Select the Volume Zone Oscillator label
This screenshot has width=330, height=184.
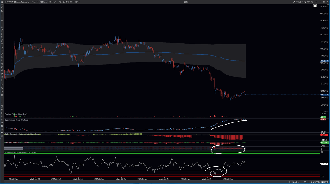[x=20, y=152]
